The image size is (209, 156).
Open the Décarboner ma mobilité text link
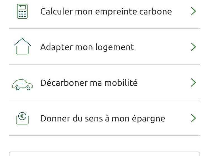89,83
